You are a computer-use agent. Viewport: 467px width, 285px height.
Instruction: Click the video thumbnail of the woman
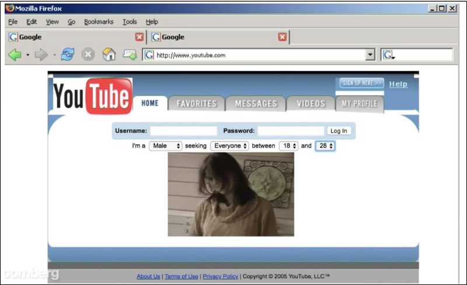(x=231, y=194)
